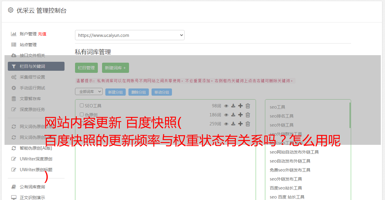Download the SEO工具 word library
Image resolution: width=385 pixels, height=200 pixels.
pos(233,106)
